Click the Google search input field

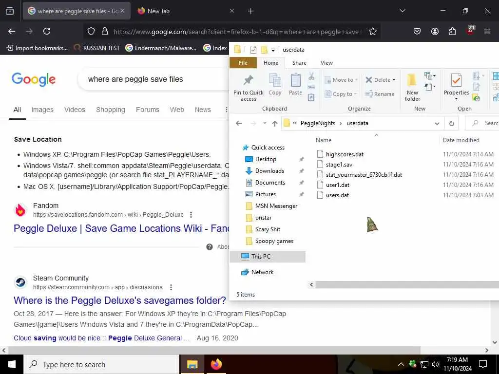click(x=153, y=79)
